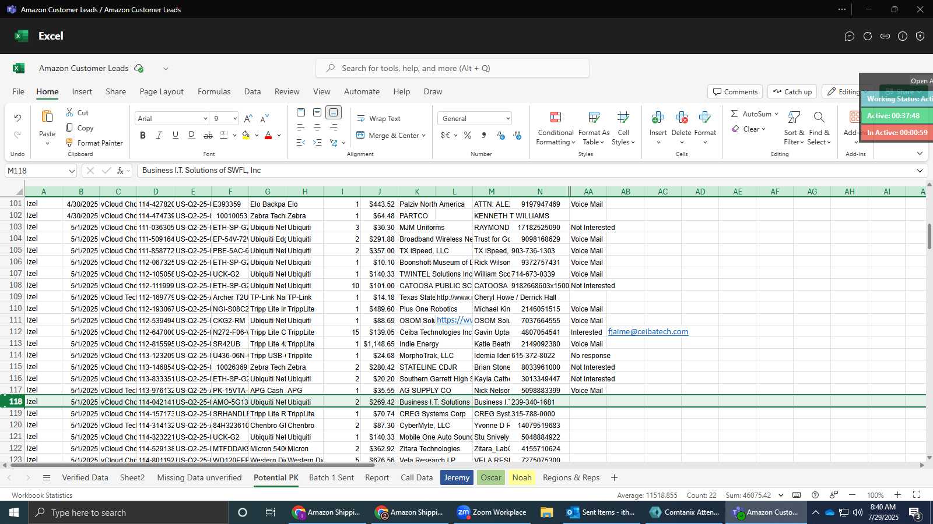Click Workbook Statistics in status bar
Screen dimensions: 933x524
42,495
